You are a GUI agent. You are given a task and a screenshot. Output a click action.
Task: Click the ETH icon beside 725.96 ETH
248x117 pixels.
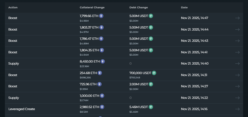pyautogui.click(x=100, y=84)
